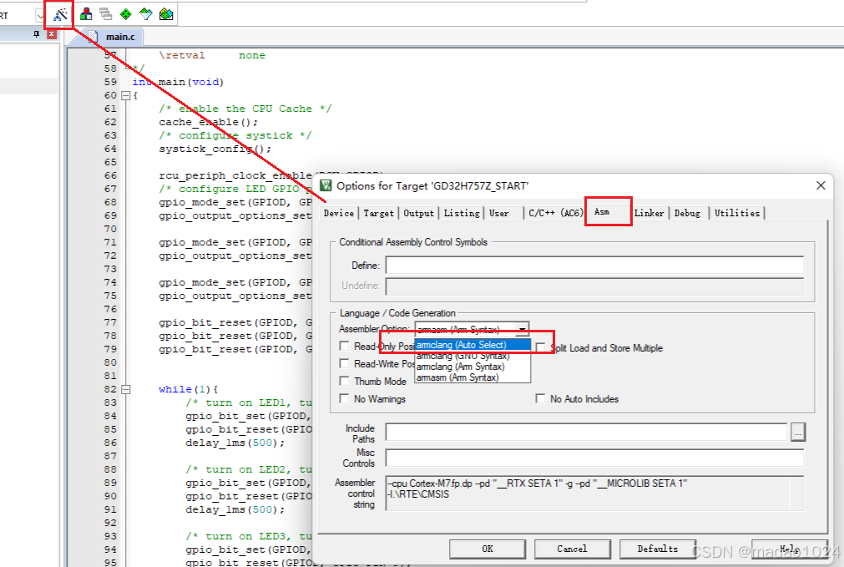Screen dimensions: 844x567
Task: Open Include Paths browse (...) button
Action: click(x=798, y=432)
